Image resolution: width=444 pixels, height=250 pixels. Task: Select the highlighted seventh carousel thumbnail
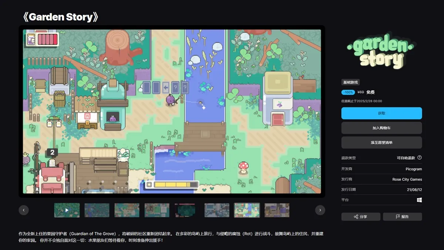pyautogui.click(x=247, y=210)
